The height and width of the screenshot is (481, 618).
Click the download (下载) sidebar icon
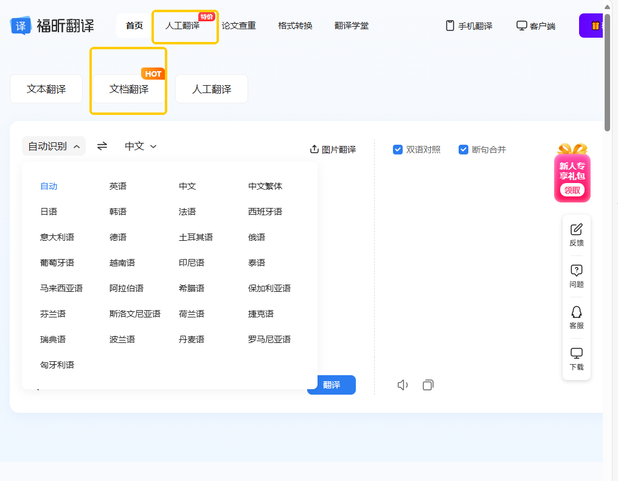[x=576, y=359]
